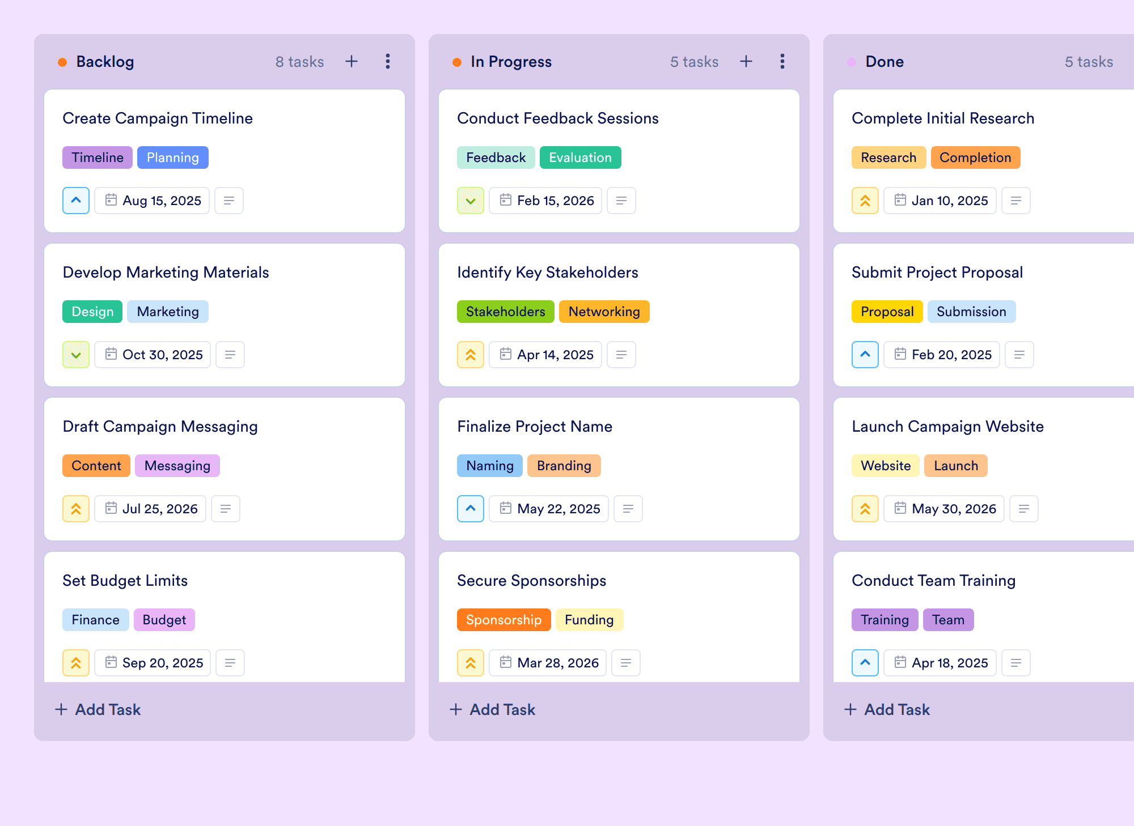Open description icon on Create Campaign Timeline card

pos(229,201)
